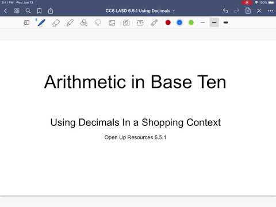Click the 'Arithmetic in Base Ten' heading

pos(135,82)
